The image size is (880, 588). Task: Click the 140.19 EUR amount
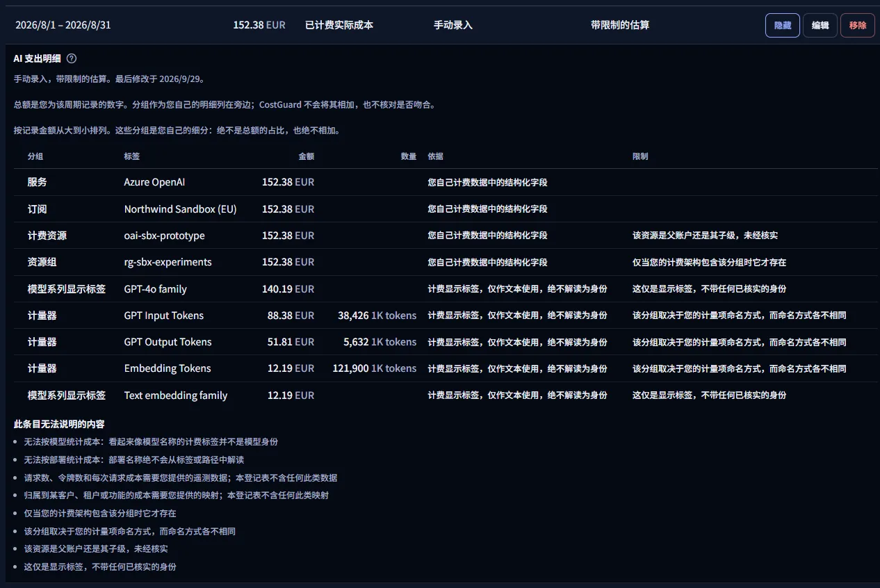[288, 289]
